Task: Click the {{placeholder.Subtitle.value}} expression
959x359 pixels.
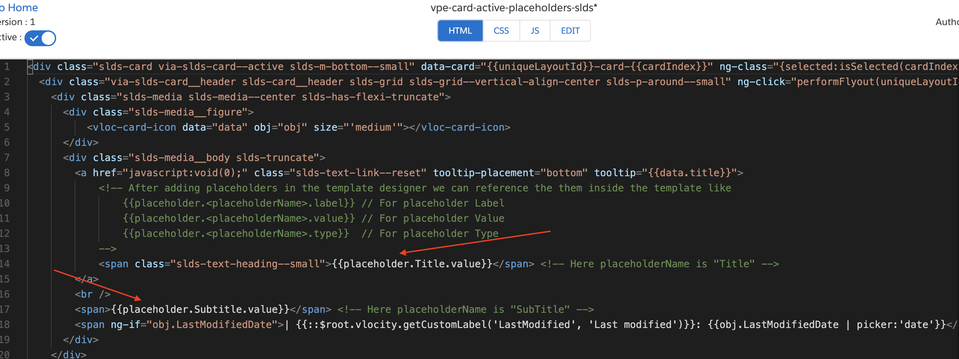Action: pyautogui.click(x=200, y=310)
